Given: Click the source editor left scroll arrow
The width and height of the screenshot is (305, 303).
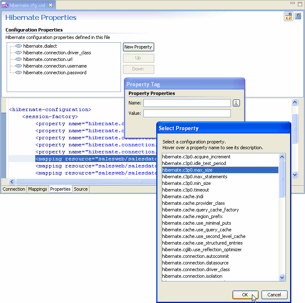Looking at the screenshot, I should (x=12, y=182).
